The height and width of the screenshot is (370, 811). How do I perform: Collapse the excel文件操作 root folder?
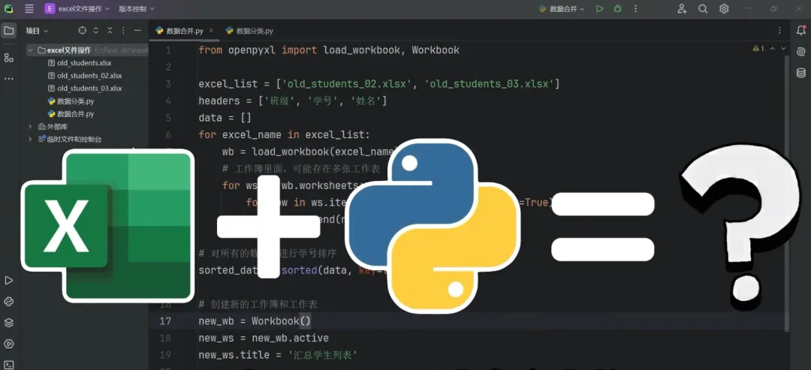(31, 50)
